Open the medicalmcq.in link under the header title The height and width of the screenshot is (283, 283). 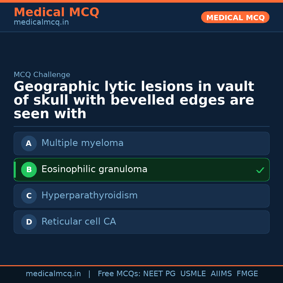(41, 23)
